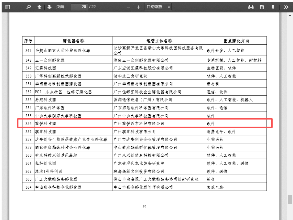Select 中山张企科技企业孵化器 cell

(73, 187)
